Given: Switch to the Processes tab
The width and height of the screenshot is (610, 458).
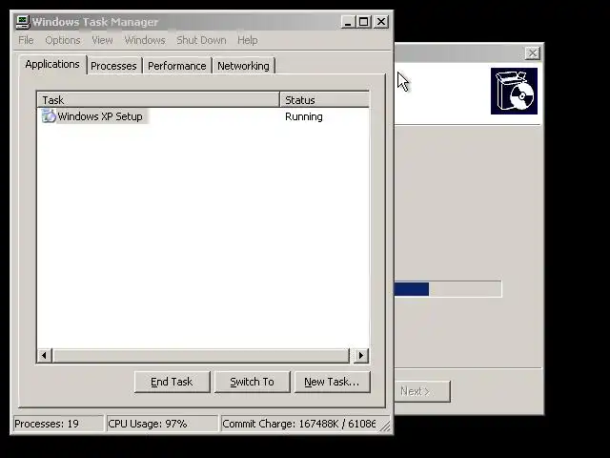Looking at the screenshot, I should [113, 66].
